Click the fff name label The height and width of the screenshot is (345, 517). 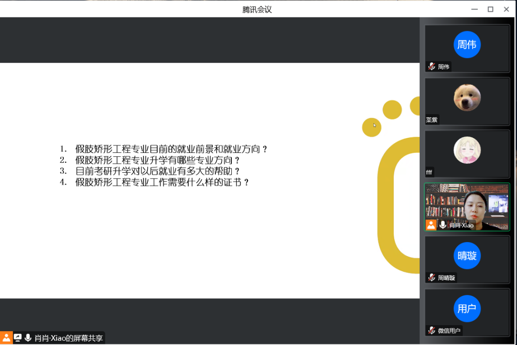[429, 172]
